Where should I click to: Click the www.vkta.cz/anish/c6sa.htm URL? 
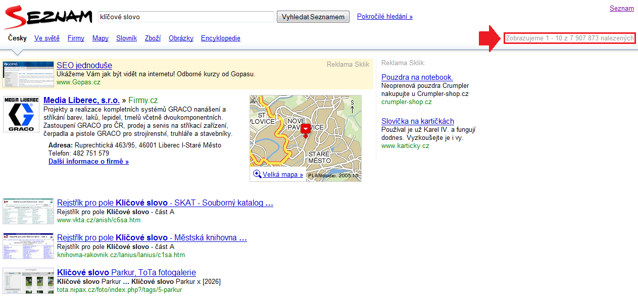[x=99, y=220]
